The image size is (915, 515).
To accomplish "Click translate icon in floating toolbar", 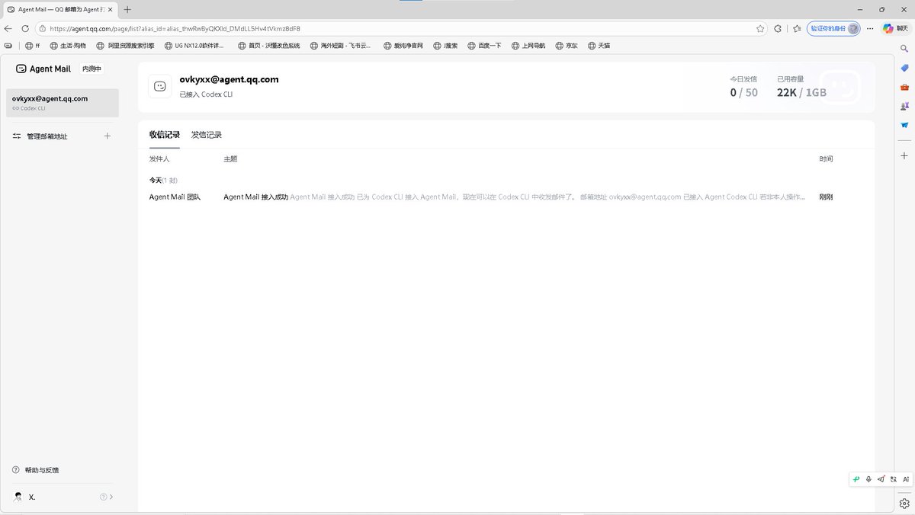I will 893,479.
